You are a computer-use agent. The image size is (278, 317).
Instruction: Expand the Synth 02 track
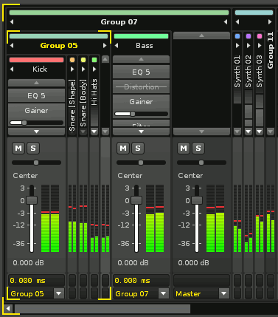point(249,46)
